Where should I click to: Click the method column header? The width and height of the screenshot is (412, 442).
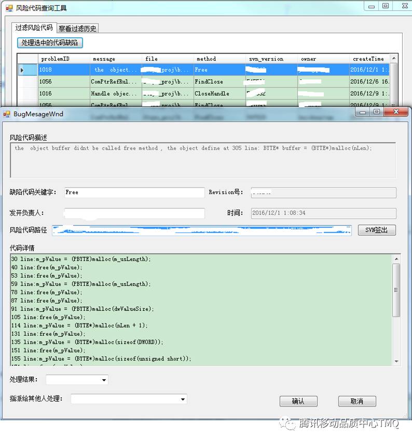220,59
